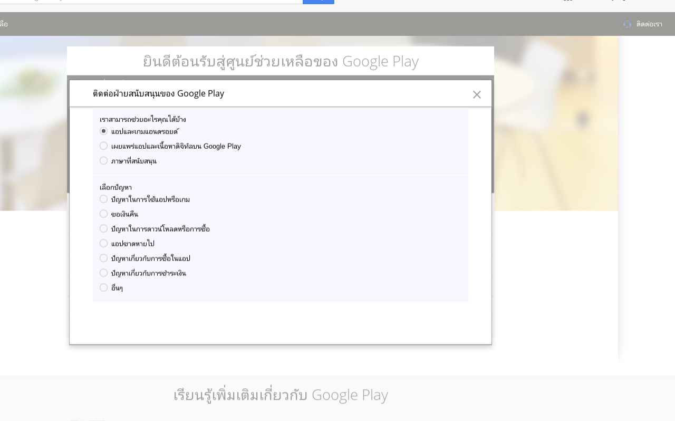Choose the ขอเงินคืน refund option

(x=104, y=214)
